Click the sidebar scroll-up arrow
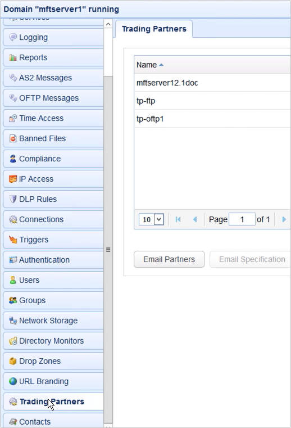Viewport: 291px width, 428px height. (108, 24)
